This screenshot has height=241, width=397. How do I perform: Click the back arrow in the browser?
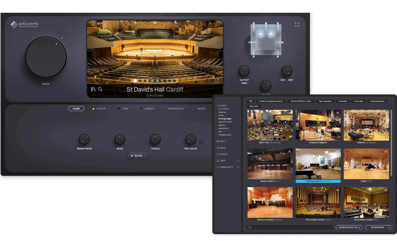tap(250, 101)
